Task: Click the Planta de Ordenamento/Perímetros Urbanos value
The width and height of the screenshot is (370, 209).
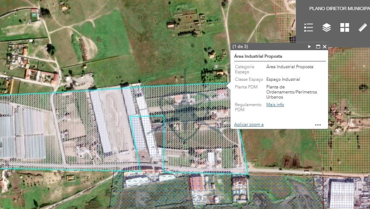Action: tap(291, 92)
